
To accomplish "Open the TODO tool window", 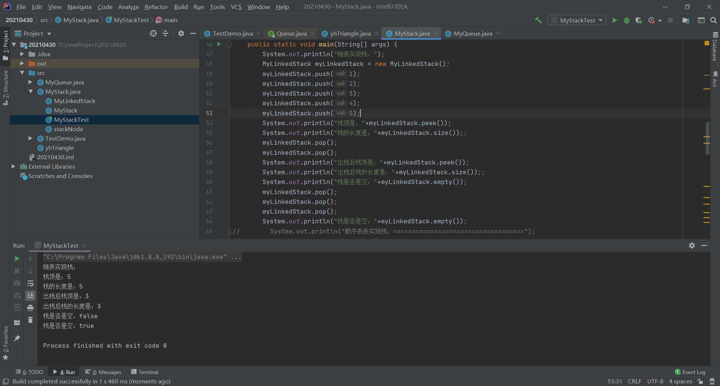I will (29, 372).
